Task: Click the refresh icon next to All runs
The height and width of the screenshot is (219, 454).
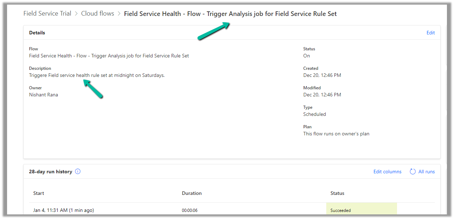Action: coord(413,172)
